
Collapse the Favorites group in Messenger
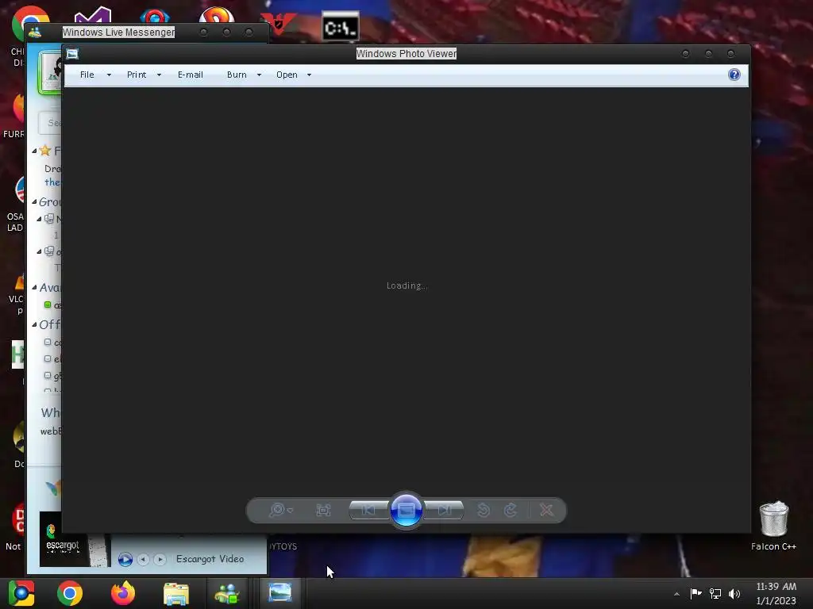(34, 151)
